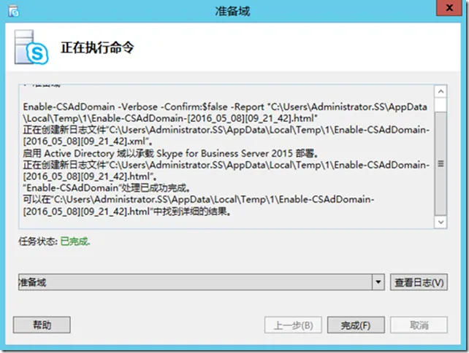The image size is (469, 353).
Task: Click the 任务状态 label
Action: 38,241
